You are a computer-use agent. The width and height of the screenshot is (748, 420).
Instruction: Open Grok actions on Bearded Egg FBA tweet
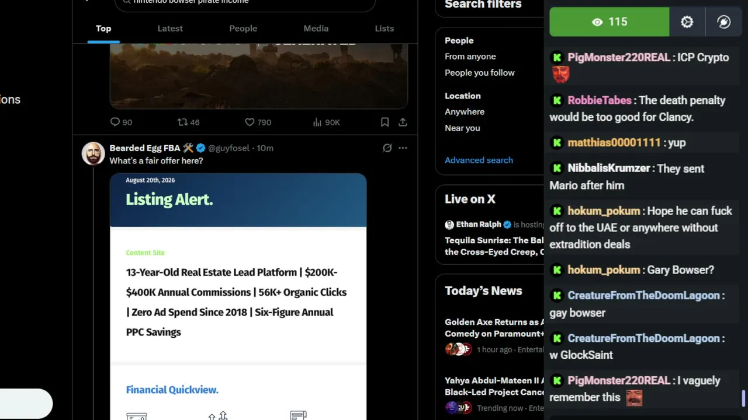(x=387, y=148)
